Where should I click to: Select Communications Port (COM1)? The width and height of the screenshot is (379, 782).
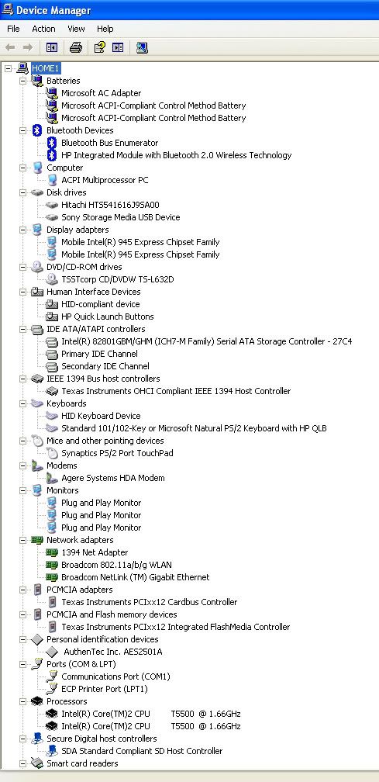click(x=115, y=676)
